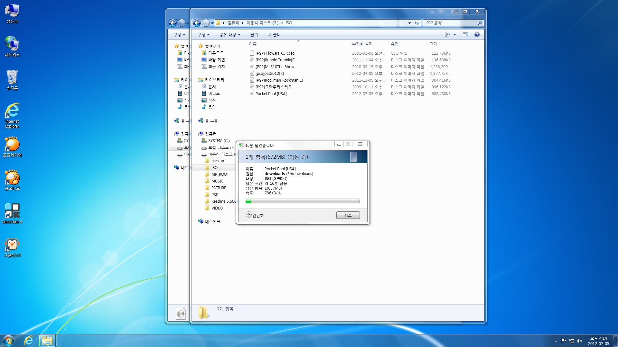Open recent pages dropdown arrow
This screenshot has width=618, height=347.
coord(212,23)
